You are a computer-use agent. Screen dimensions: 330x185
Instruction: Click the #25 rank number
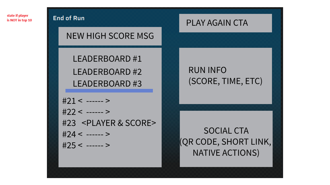click(69, 145)
